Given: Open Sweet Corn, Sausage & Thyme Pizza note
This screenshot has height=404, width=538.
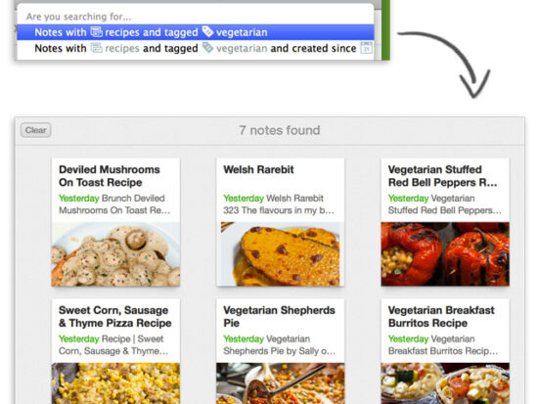Looking at the screenshot, I should (115, 317).
